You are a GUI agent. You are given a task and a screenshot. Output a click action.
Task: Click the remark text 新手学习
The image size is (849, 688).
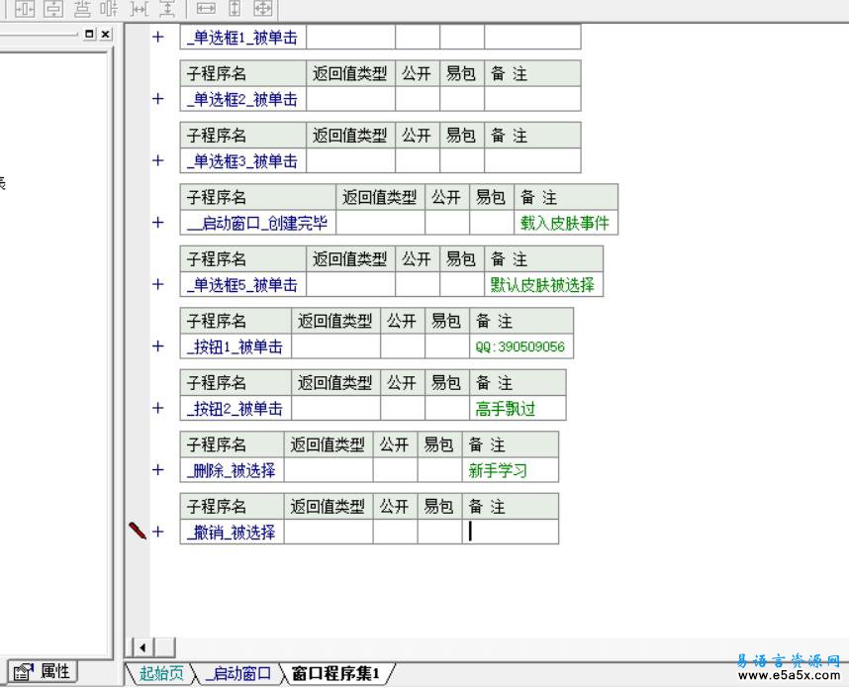498,469
